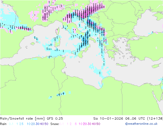Image resolution: width=163 pixels, height=126 pixels.
Task: Click the 'Rain' legend label
Action: tap(3, 124)
